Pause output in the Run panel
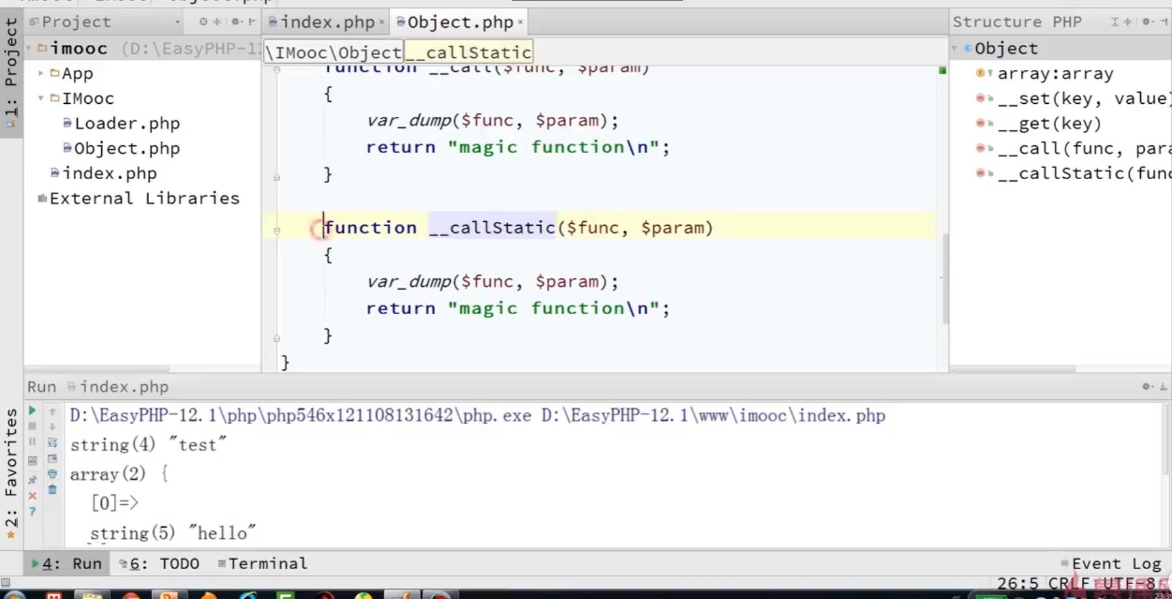The width and height of the screenshot is (1172, 599). pyautogui.click(x=32, y=442)
